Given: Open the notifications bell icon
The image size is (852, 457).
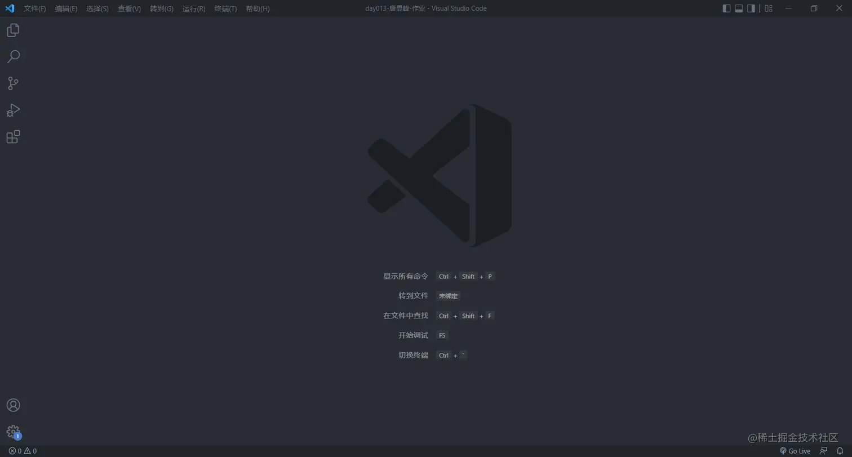Looking at the screenshot, I should (x=840, y=451).
